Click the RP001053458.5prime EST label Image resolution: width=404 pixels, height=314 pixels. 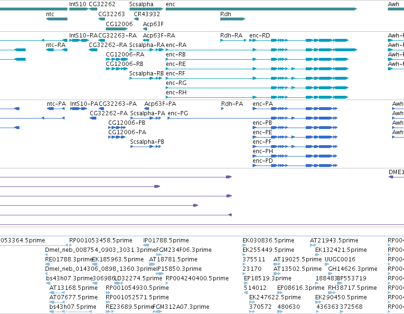click(x=101, y=240)
